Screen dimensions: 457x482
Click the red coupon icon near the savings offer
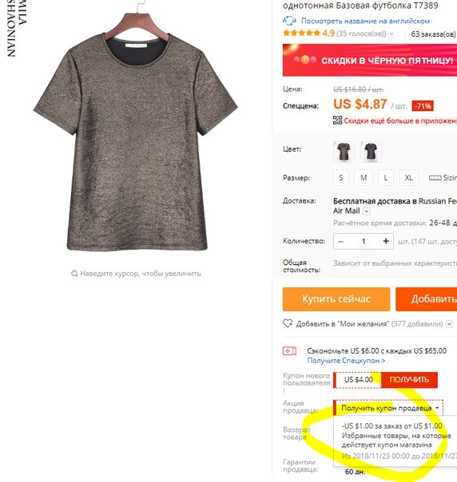pos(289,351)
